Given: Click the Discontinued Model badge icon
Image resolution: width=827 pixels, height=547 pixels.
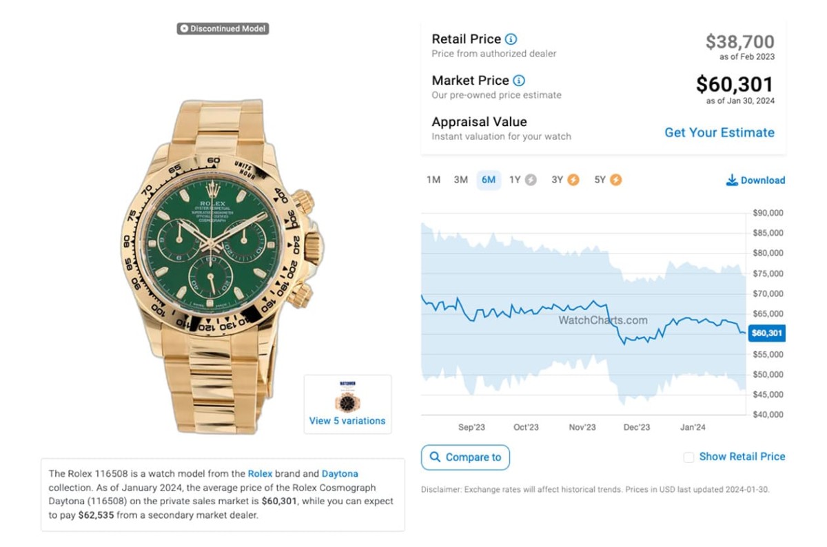Looking at the screenshot, I should [184, 29].
